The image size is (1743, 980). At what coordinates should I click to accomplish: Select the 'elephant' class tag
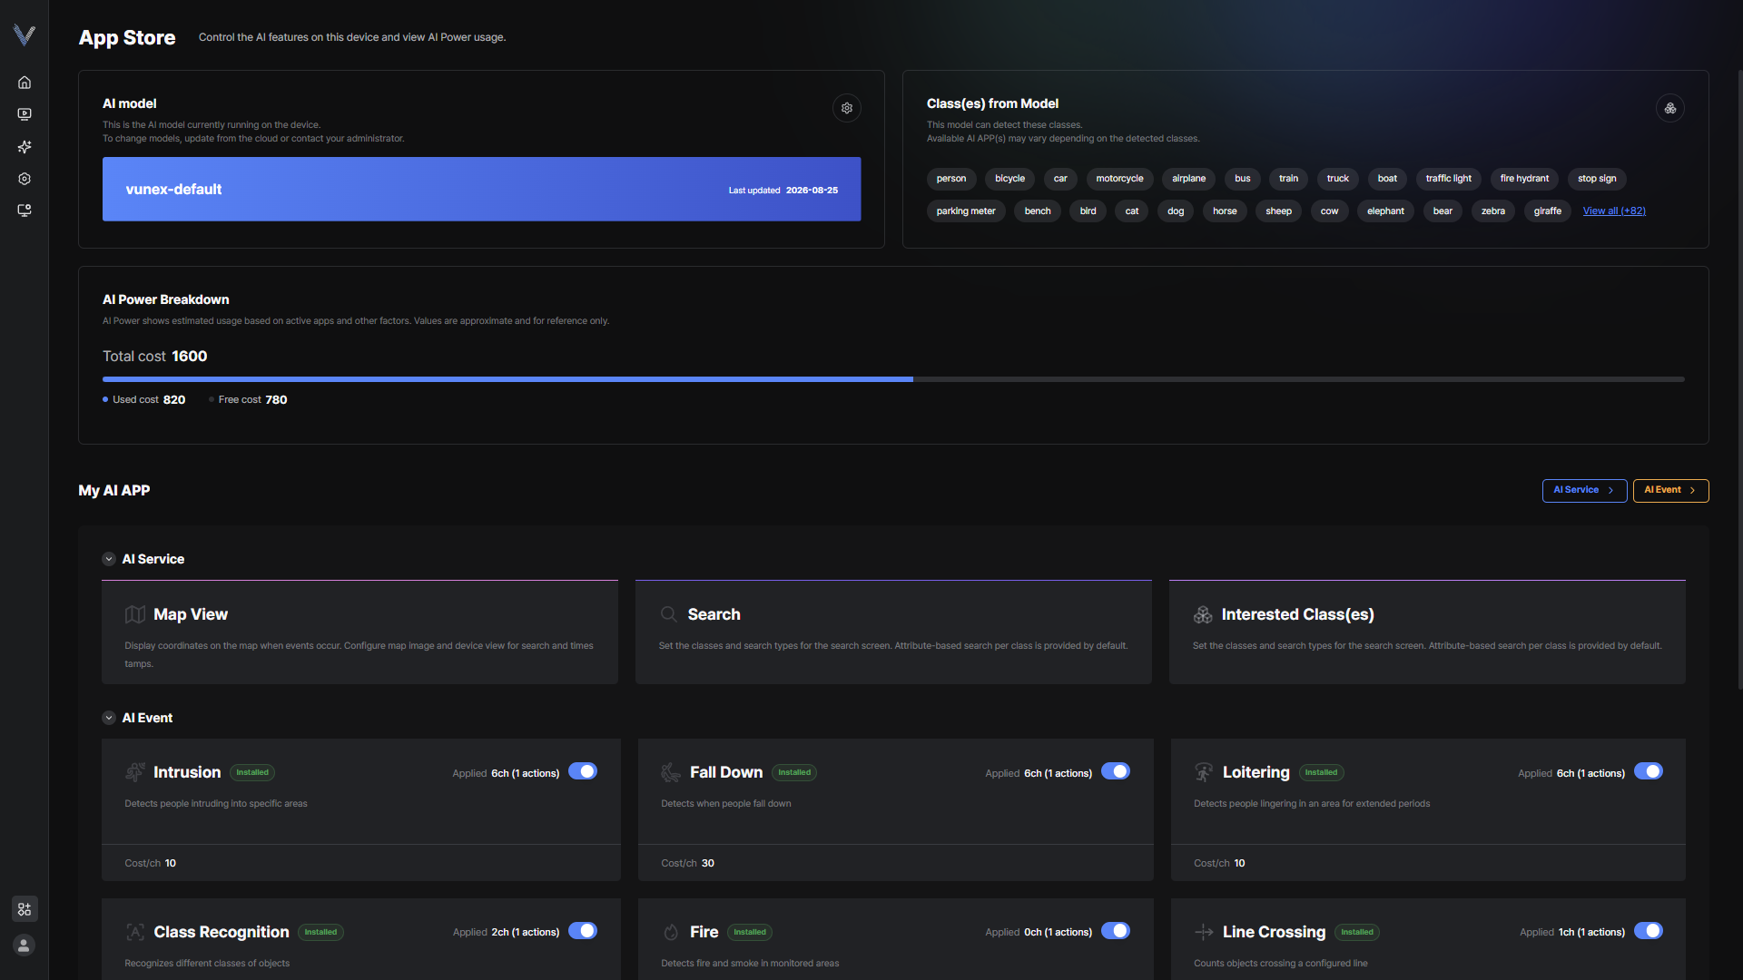1385,211
